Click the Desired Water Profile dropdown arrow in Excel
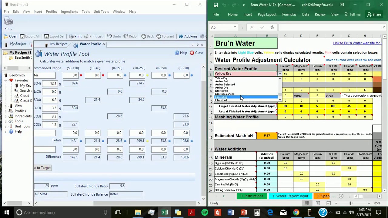 [x=280, y=74]
